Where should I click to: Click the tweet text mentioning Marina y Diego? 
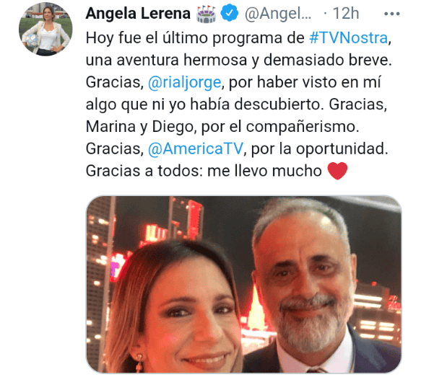(139, 126)
